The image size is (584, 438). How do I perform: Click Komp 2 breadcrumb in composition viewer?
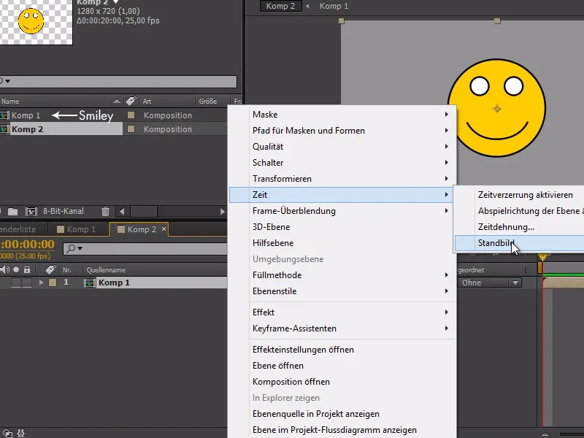click(280, 6)
